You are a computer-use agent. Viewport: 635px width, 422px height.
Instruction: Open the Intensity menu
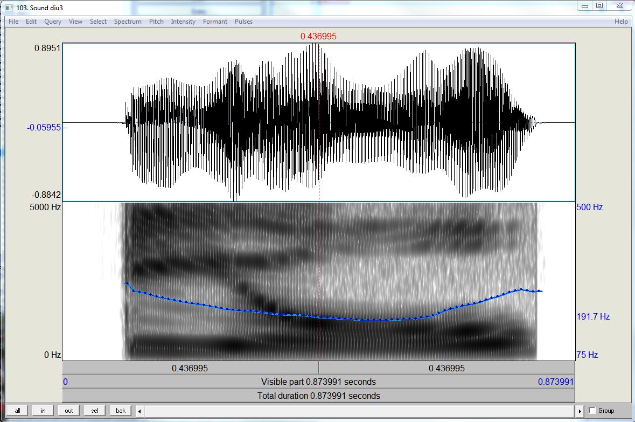pyautogui.click(x=183, y=22)
